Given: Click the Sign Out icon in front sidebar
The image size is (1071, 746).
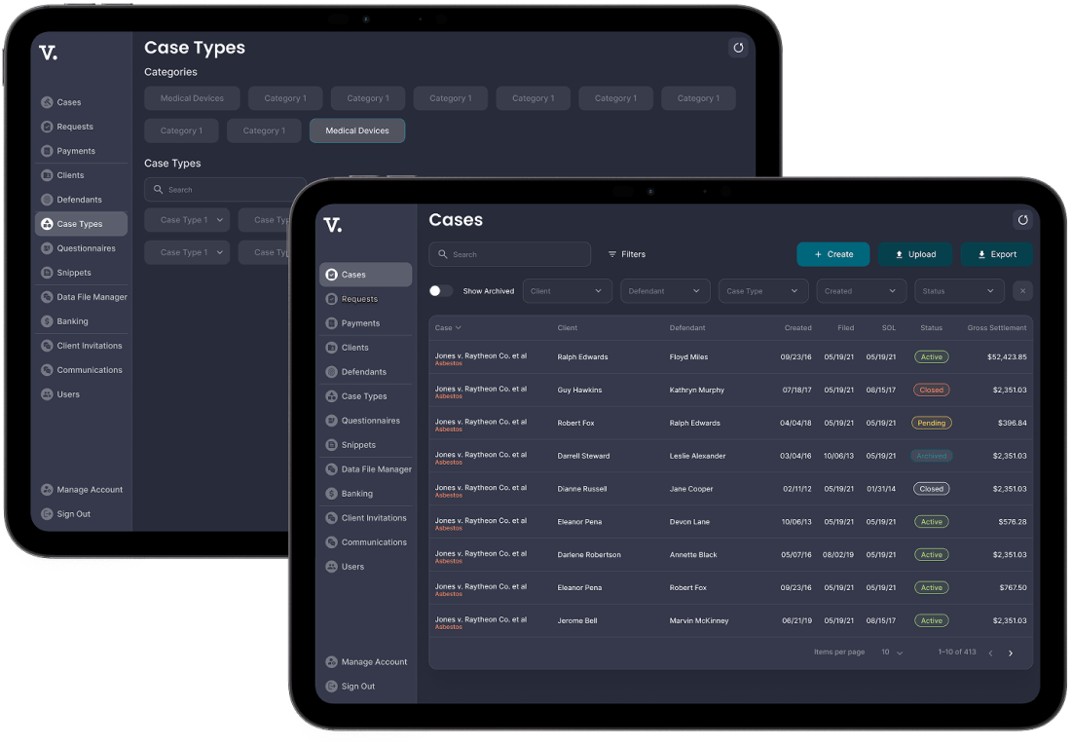Looking at the screenshot, I should (331, 687).
